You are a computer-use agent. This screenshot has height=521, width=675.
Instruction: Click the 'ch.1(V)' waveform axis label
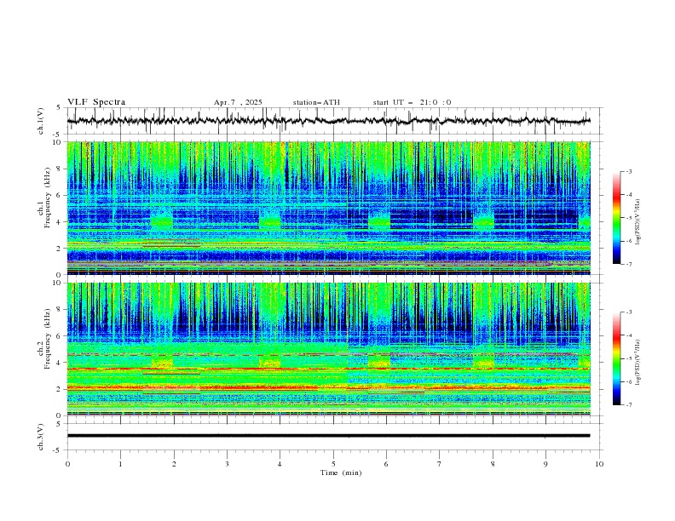pyautogui.click(x=41, y=121)
